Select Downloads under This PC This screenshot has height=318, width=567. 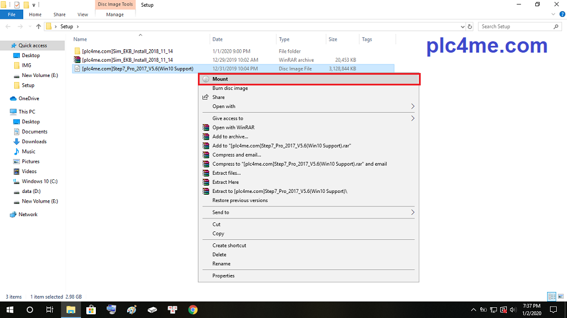[x=34, y=141]
